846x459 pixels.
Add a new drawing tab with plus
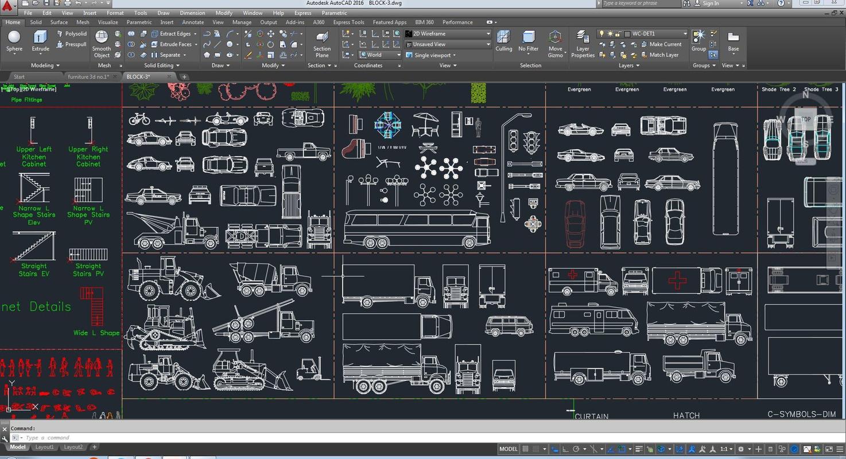click(184, 76)
